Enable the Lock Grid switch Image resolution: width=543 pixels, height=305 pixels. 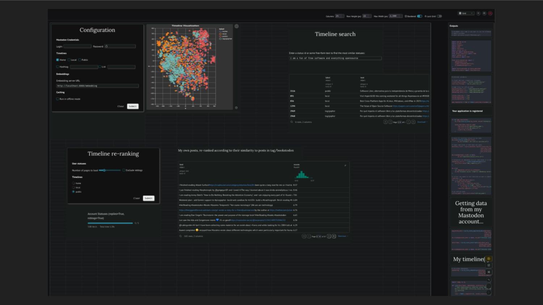pos(439,16)
